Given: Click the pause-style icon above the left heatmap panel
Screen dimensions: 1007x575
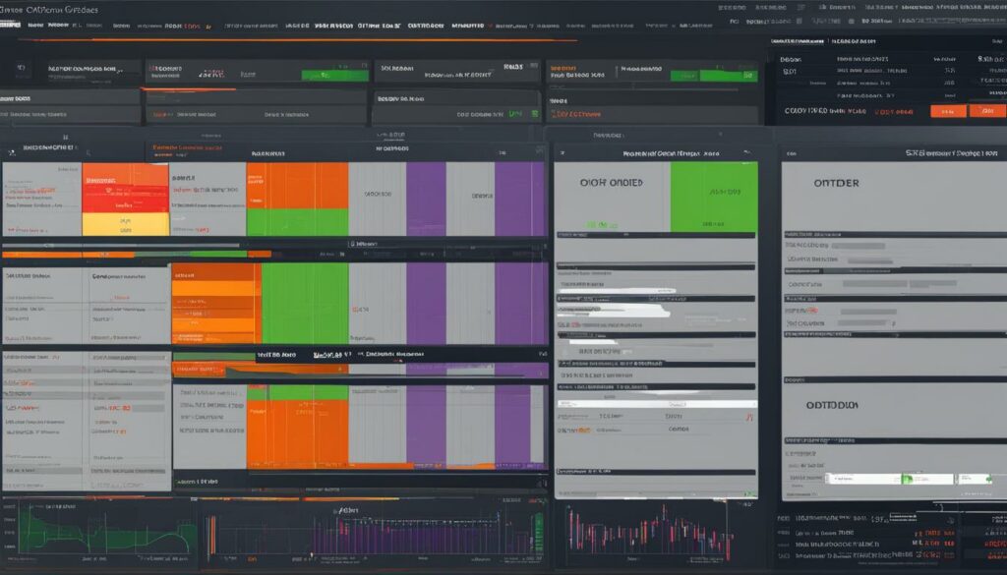Looking at the screenshot, I should coord(65,138).
